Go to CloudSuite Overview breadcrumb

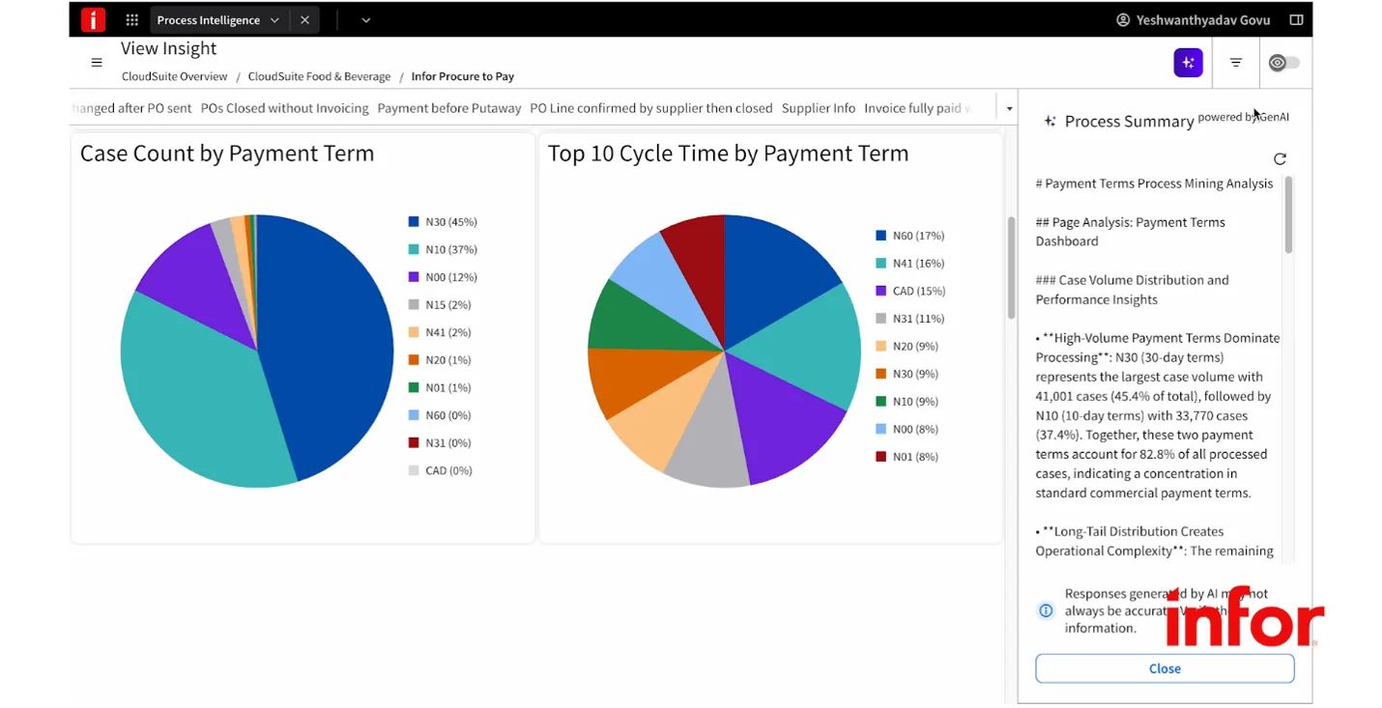click(174, 76)
